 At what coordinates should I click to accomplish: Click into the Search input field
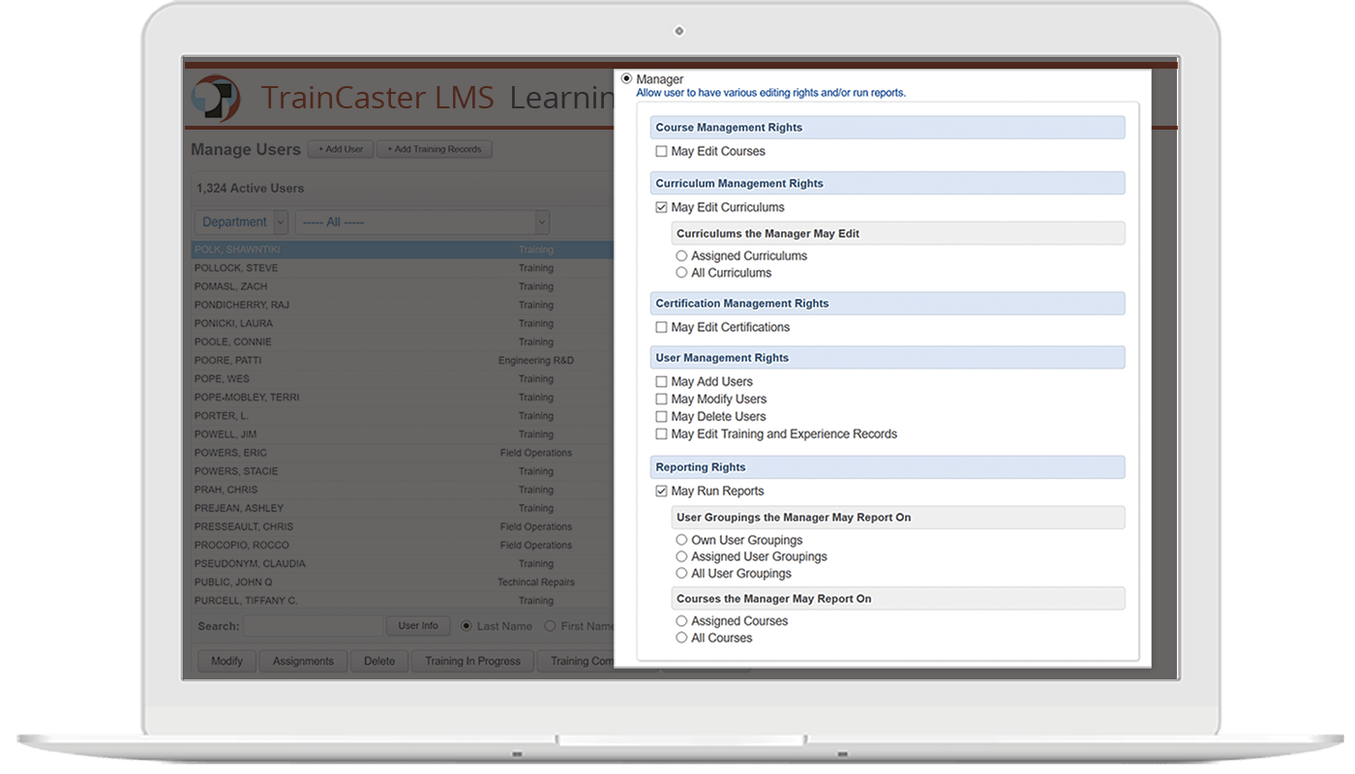tap(313, 626)
